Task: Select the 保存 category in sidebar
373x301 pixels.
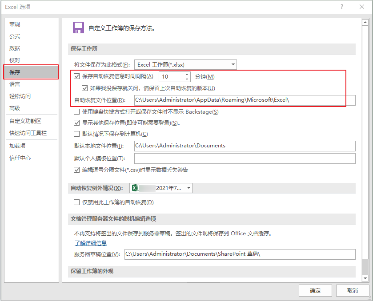Action: pyautogui.click(x=32, y=72)
